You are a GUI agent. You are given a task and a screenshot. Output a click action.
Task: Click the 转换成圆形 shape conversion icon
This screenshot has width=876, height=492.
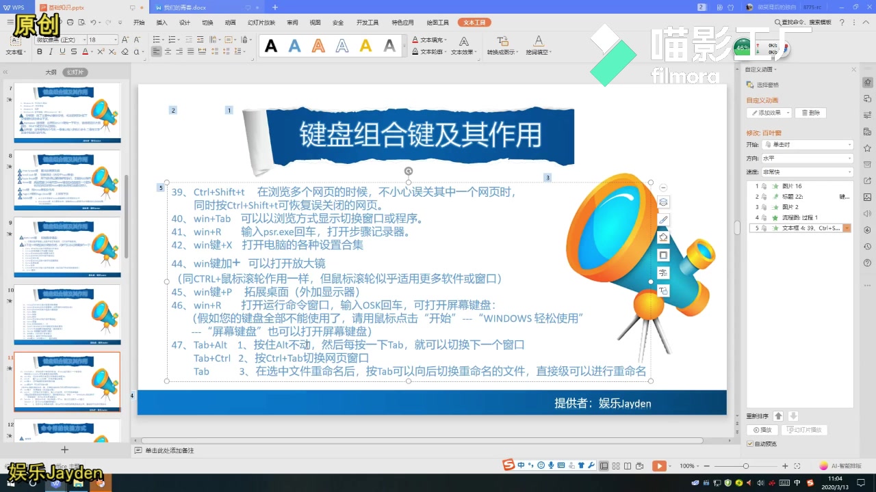502,42
